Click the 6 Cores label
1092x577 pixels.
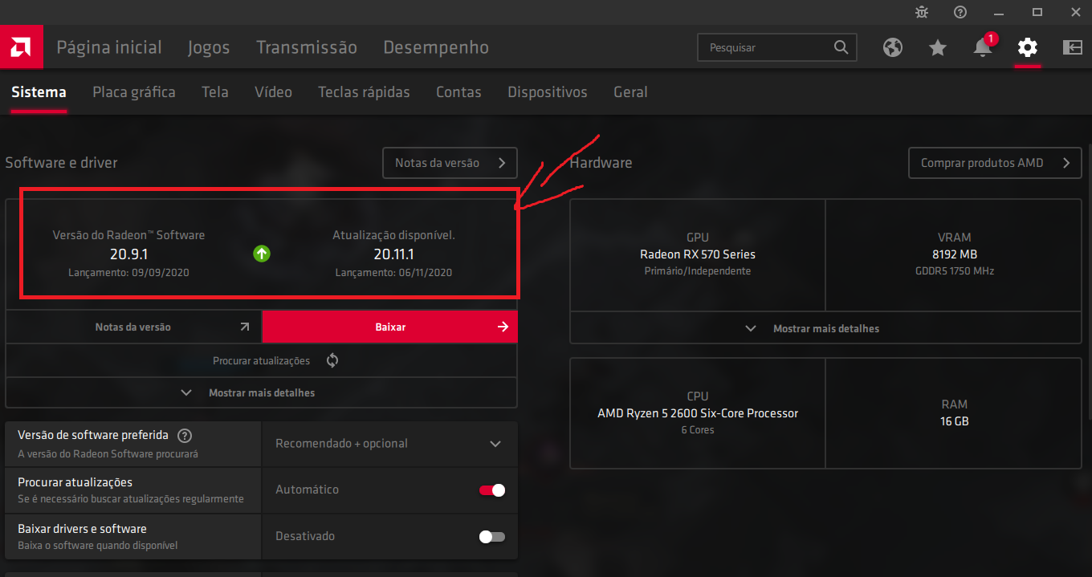(x=698, y=430)
